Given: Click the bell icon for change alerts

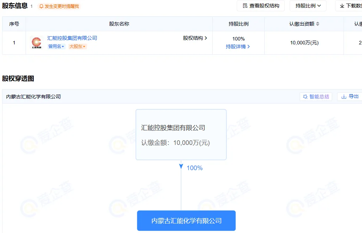Looking at the screenshot, I should point(41,6).
